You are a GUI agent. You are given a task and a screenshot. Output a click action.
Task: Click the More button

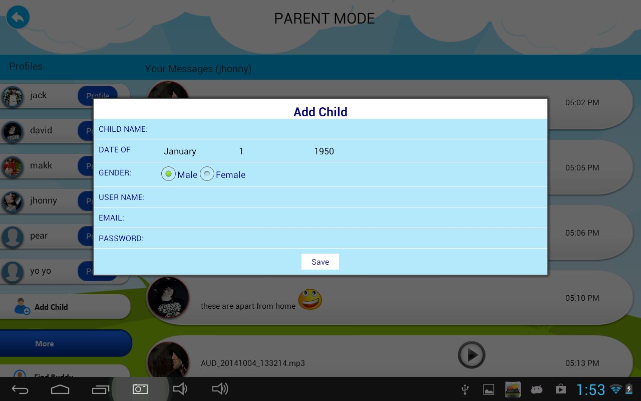65,343
